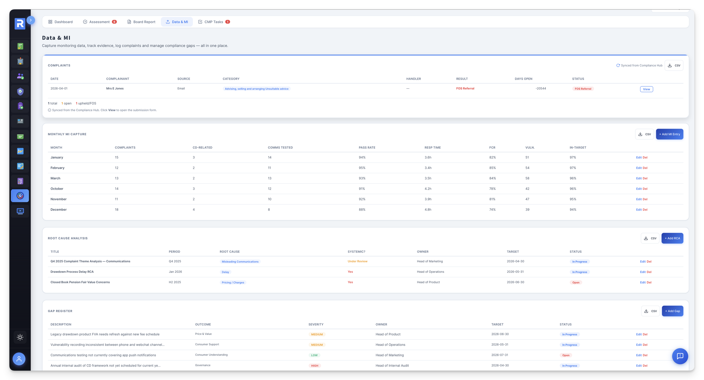The width and height of the screenshot is (704, 380).
Task: Click the green checklist sidebar icon
Action: pyautogui.click(x=20, y=46)
